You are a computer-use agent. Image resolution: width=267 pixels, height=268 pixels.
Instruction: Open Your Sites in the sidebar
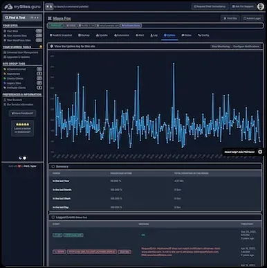(x=12, y=31)
